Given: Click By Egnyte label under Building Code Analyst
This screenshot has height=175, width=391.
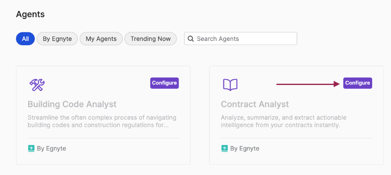Looking at the screenshot, I should pos(52,148).
